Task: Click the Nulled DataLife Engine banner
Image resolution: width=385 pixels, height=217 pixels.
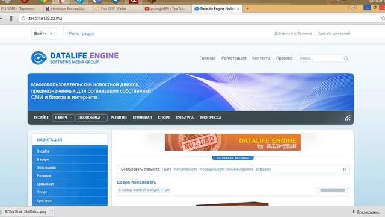Action: point(233,142)
